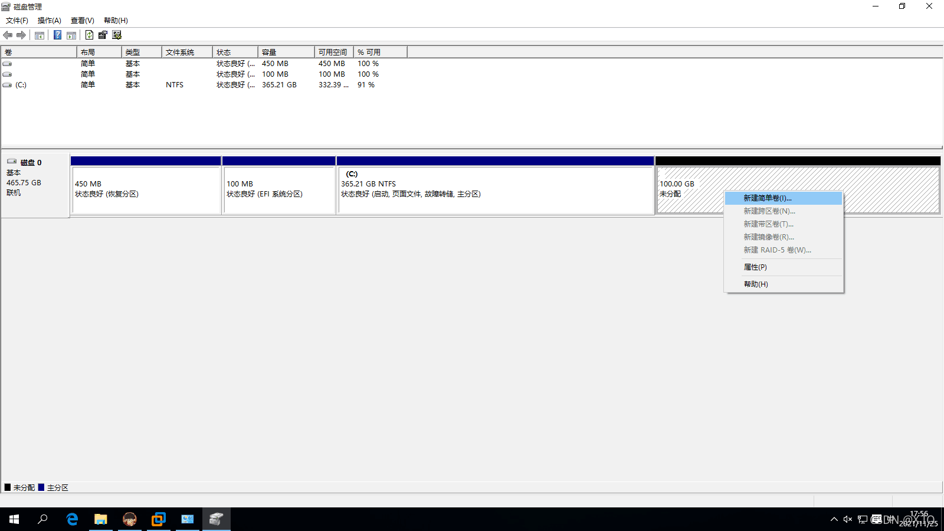Sort by the 类型 column header
Image resolution: width=944 pixels, height=531 pixels.
pos(142,53)
